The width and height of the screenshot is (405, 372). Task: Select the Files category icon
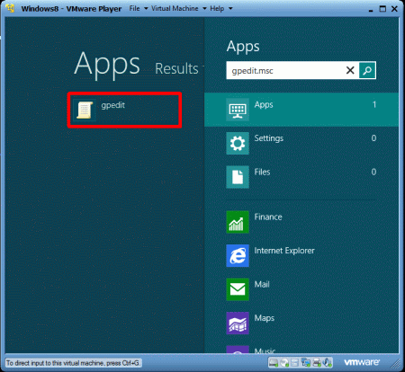coord(238,177)
